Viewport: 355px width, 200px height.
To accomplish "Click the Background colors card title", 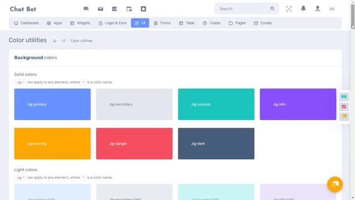I will [35, 58].
